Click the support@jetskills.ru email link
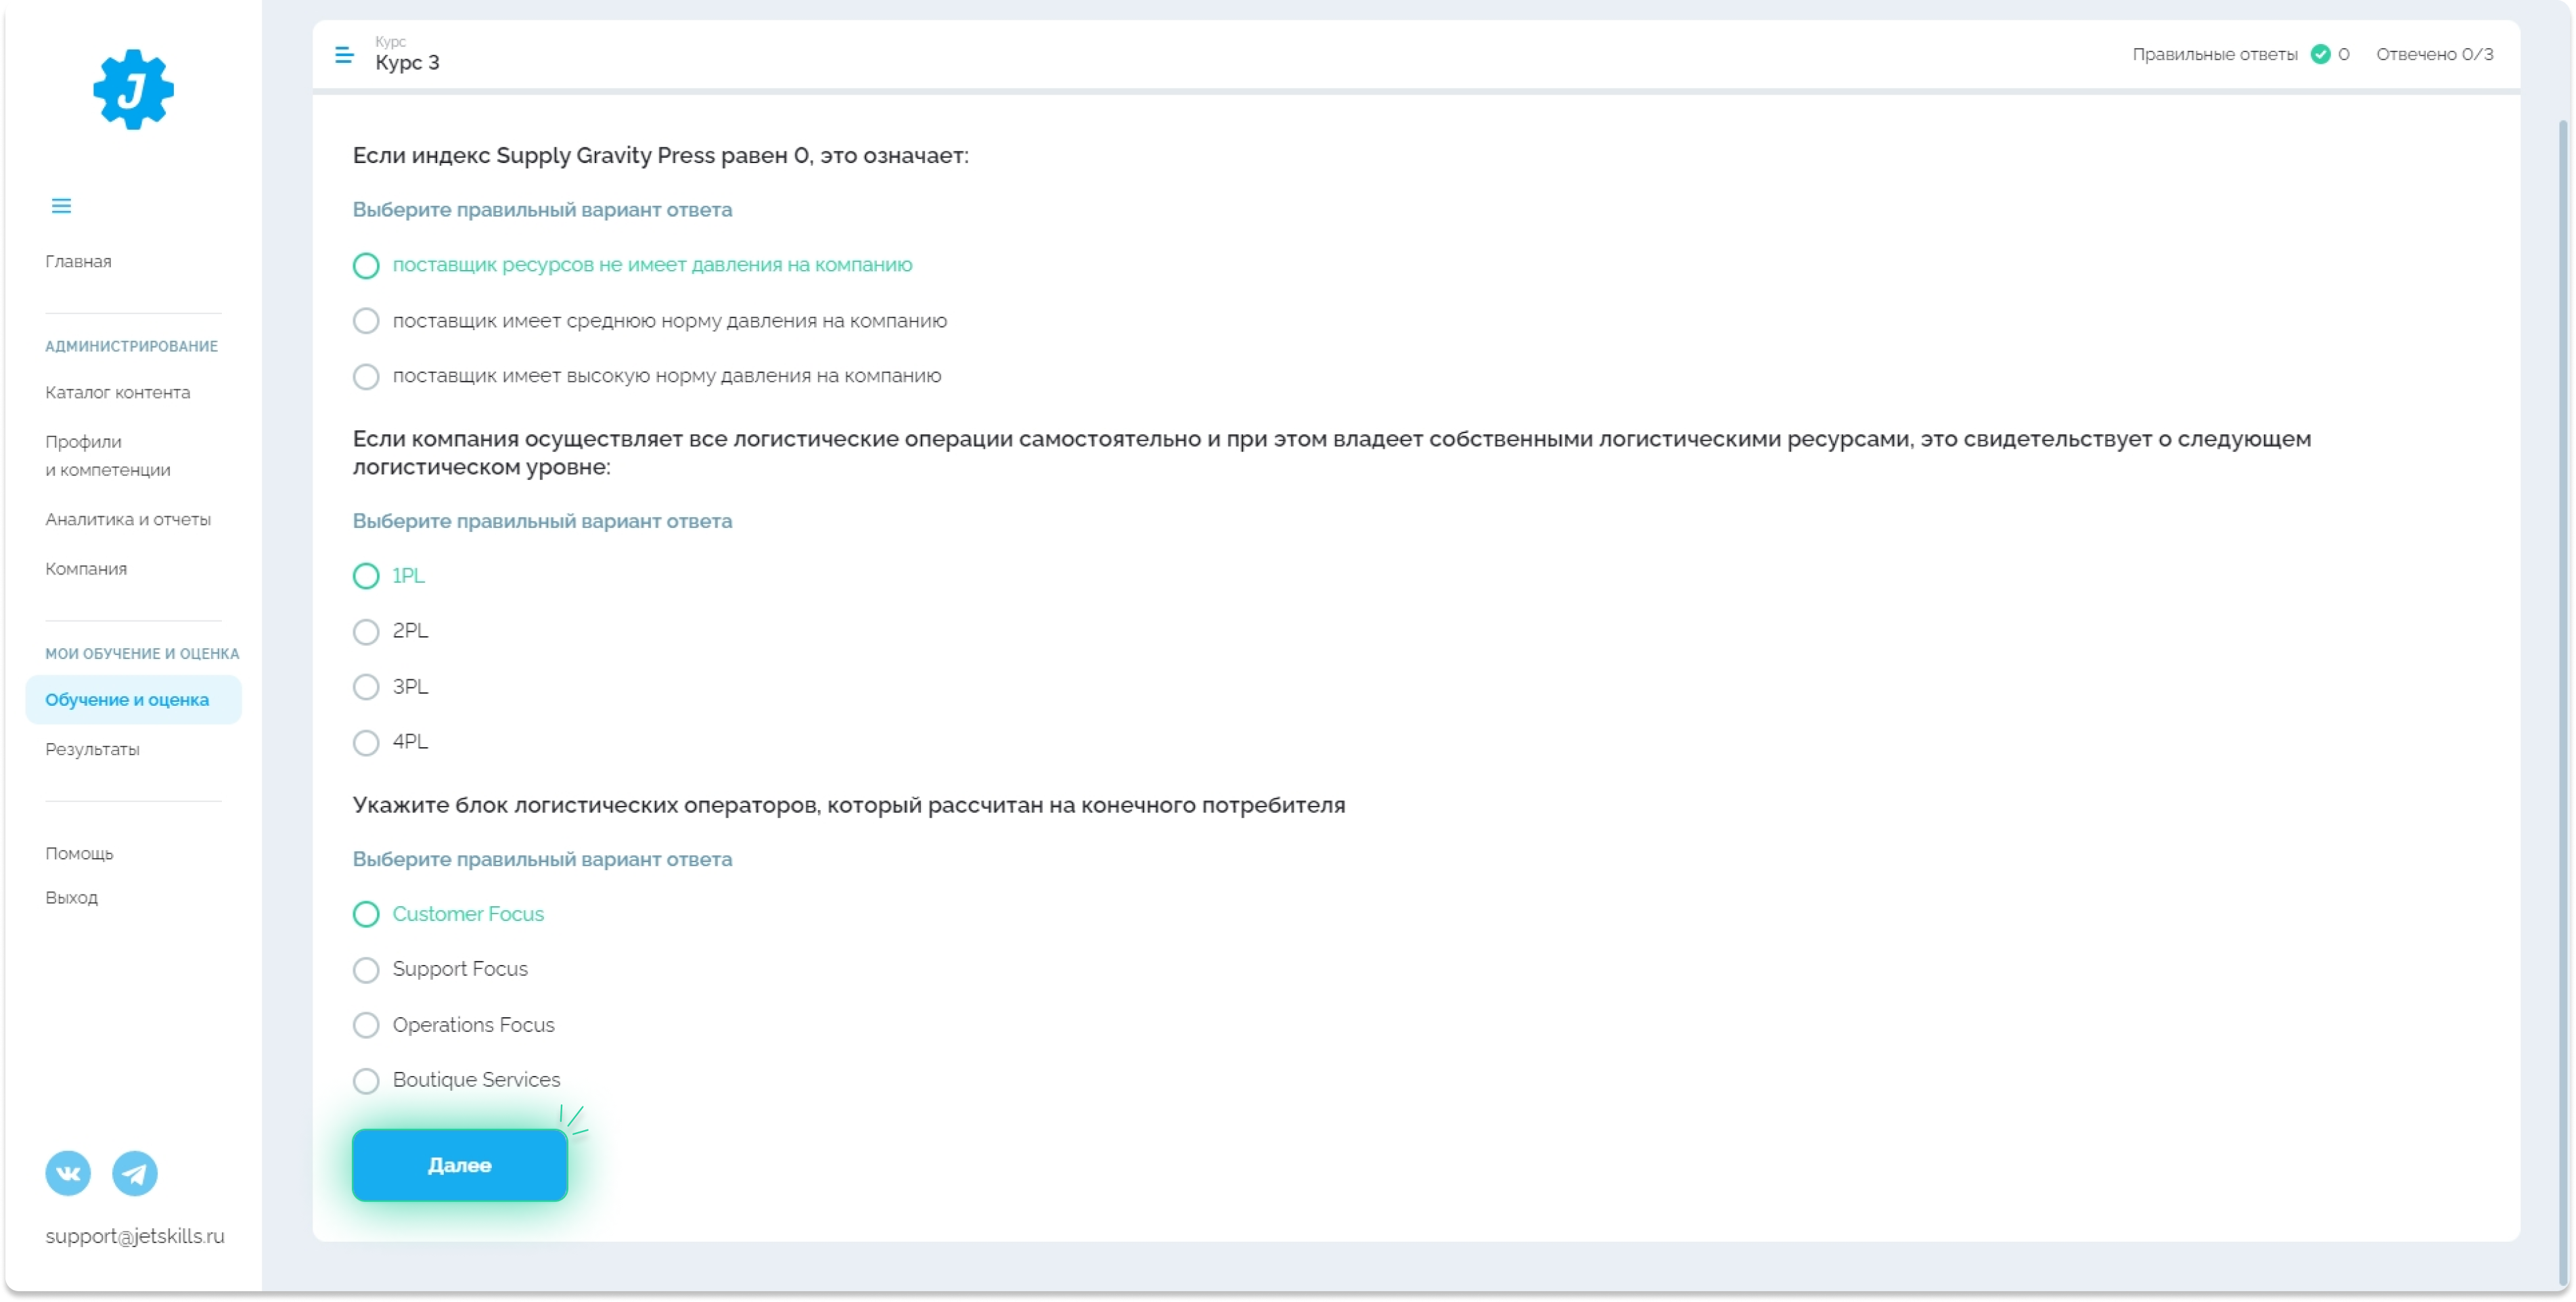Viewport: 2576px width, 1302px height. (x=135, y=1236)
